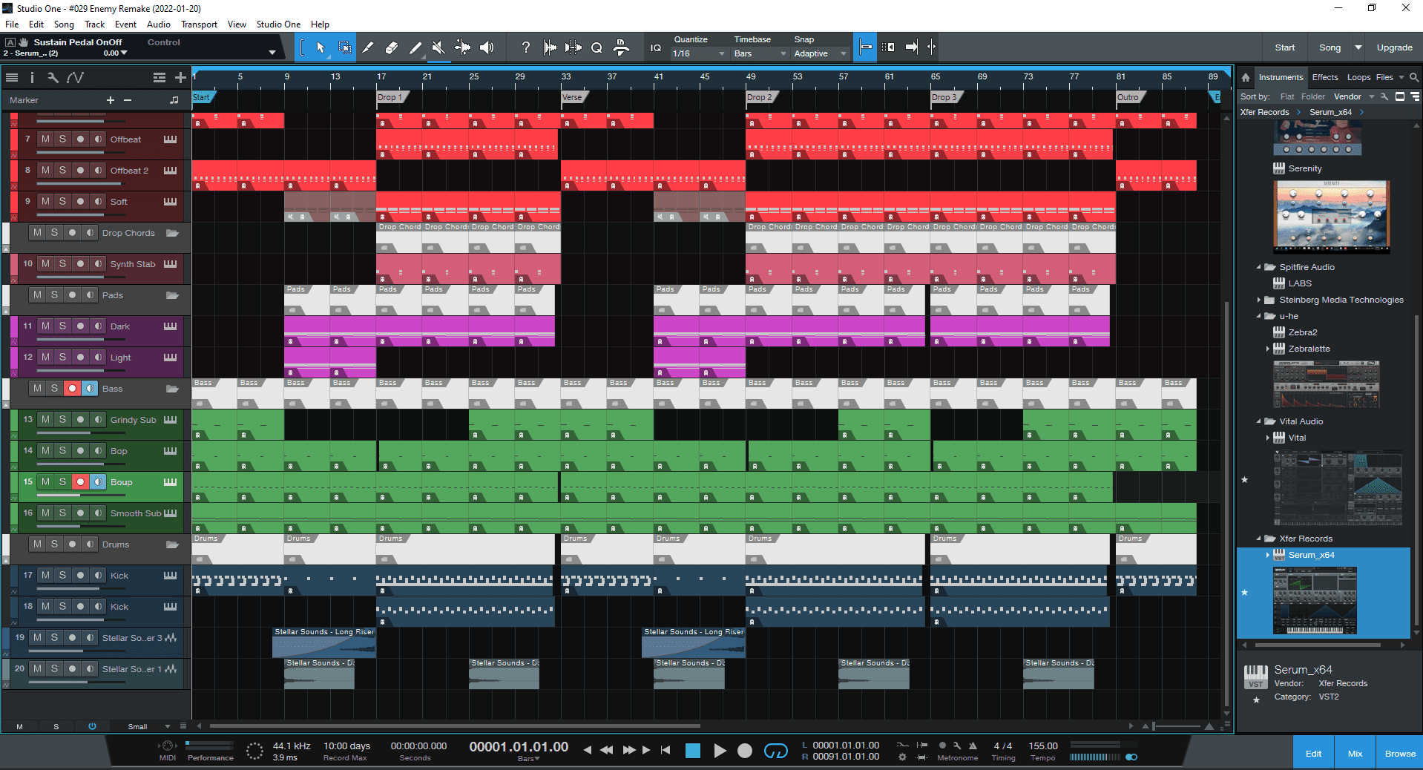Select the Paint pencil tool
The image size is (1423, 770).
pyautogui.click(x=415, y=47)
